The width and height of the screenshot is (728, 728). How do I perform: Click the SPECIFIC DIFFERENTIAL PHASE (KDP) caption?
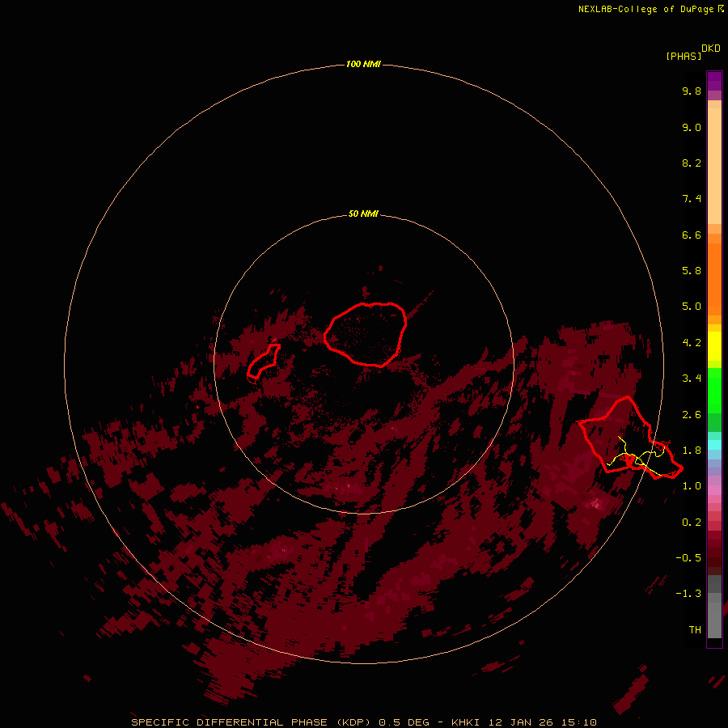point(251,722)
